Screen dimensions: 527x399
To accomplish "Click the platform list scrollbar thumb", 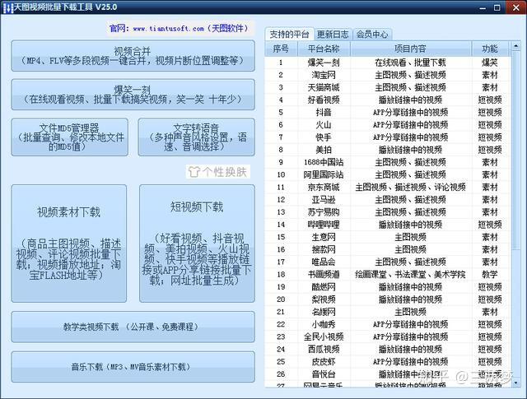I will point(516,150).
